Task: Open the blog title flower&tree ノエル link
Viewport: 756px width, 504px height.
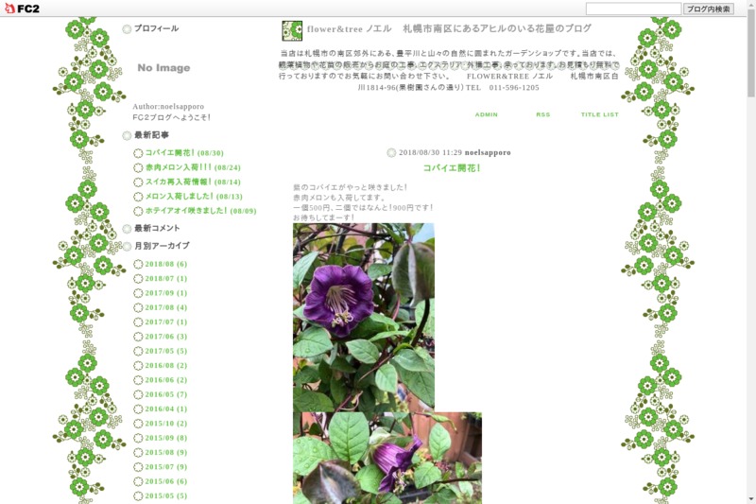Action: pyautogui.click(x=449, y=29)
